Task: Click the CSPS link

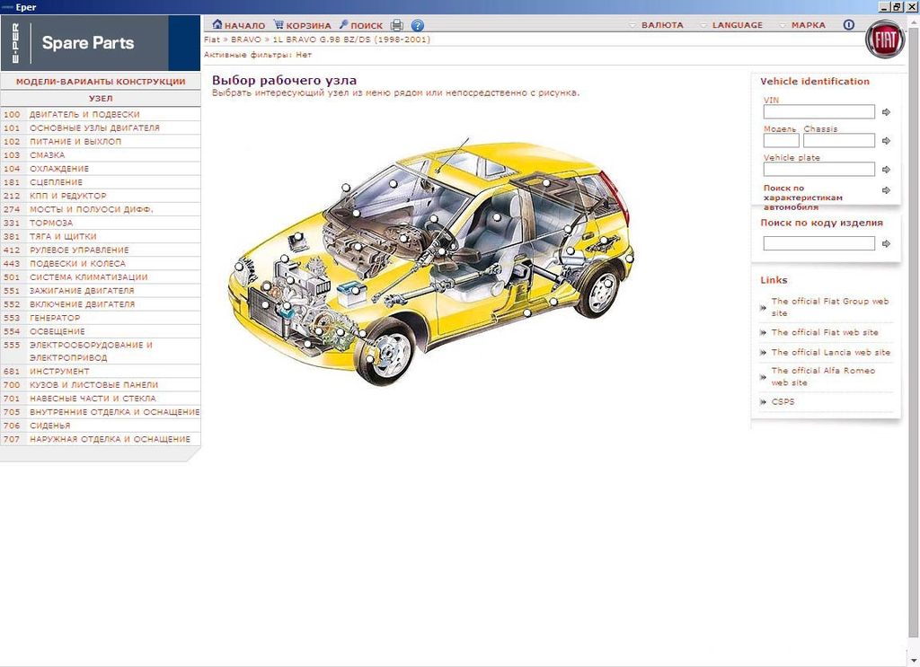Action: pos(783,401)
